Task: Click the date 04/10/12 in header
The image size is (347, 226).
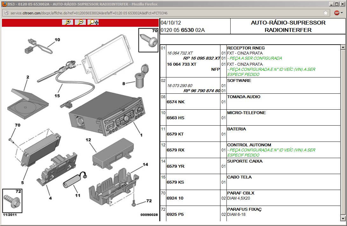Action: click(x=170, y=23)
